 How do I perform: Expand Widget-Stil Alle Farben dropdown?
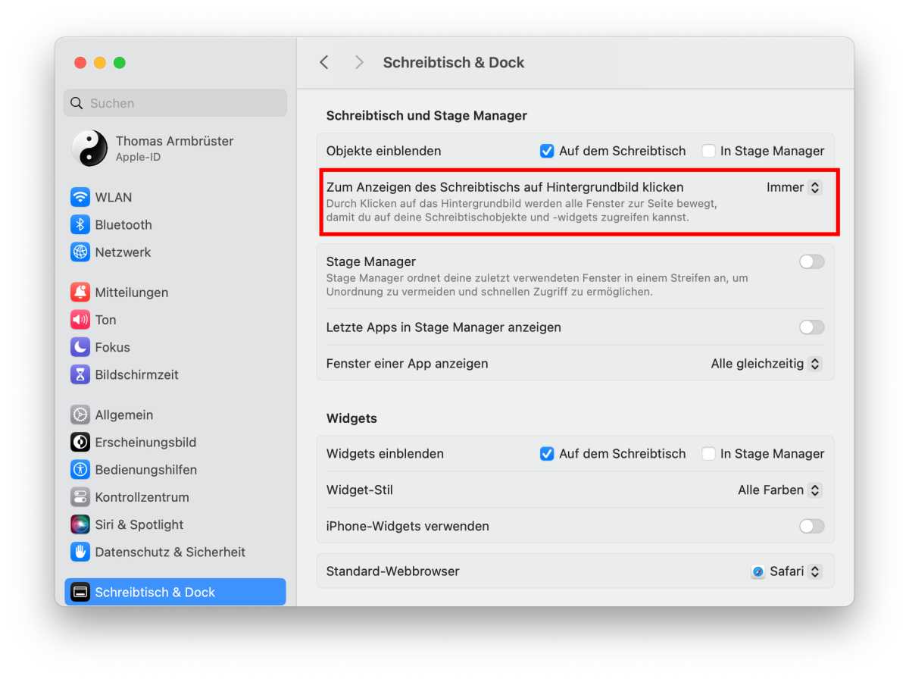(x=779, y=490)
